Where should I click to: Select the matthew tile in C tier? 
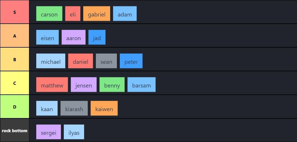coord(52,85)
